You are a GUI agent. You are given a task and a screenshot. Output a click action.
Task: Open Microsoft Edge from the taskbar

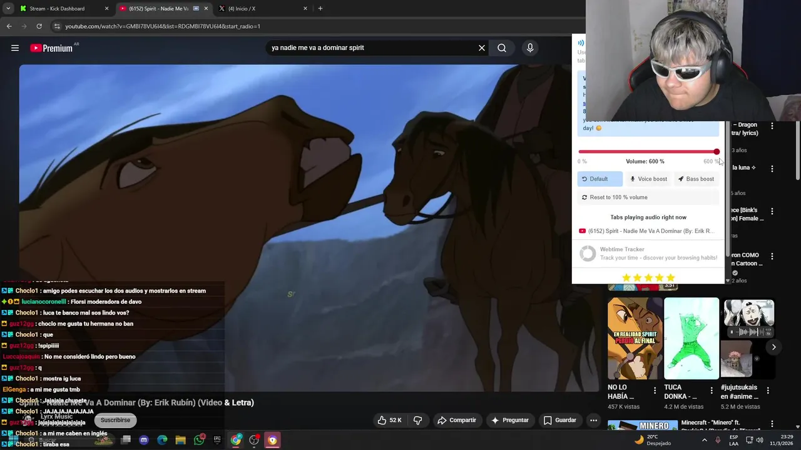pyautogui.click(x=162, y=440)
